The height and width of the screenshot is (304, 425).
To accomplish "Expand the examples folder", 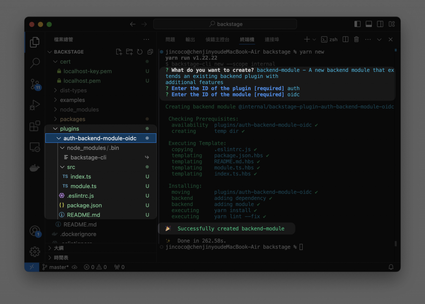I will [101, 100].
